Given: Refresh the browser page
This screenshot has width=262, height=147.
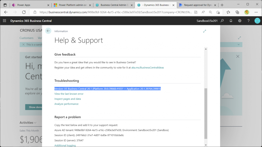Looking at the screenshot, I should click(24, 12).
